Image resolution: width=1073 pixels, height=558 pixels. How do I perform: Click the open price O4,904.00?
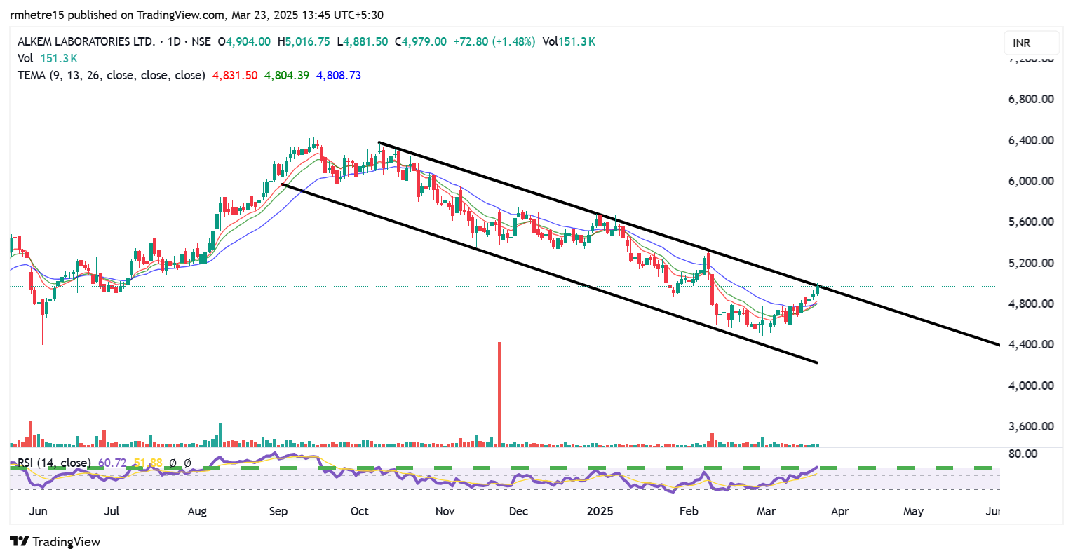(244, 41)
